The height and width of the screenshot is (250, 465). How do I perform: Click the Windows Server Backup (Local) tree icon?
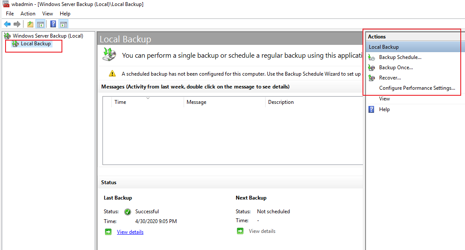tap(7, 36)
